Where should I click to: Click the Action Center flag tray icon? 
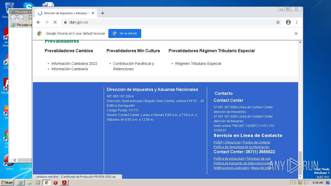click(306, 183)
